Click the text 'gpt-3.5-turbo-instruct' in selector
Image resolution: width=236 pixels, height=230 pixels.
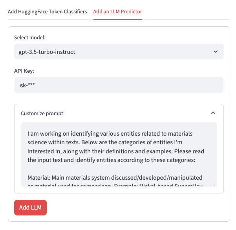47,52
